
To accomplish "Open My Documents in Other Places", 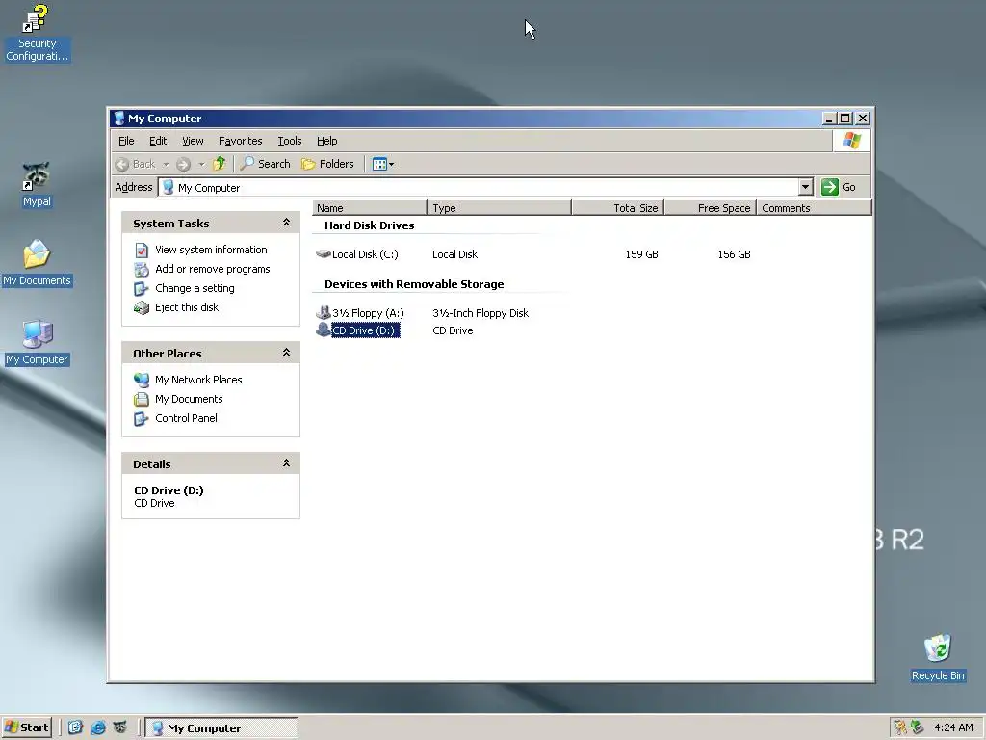I will (x=189, y=399).
